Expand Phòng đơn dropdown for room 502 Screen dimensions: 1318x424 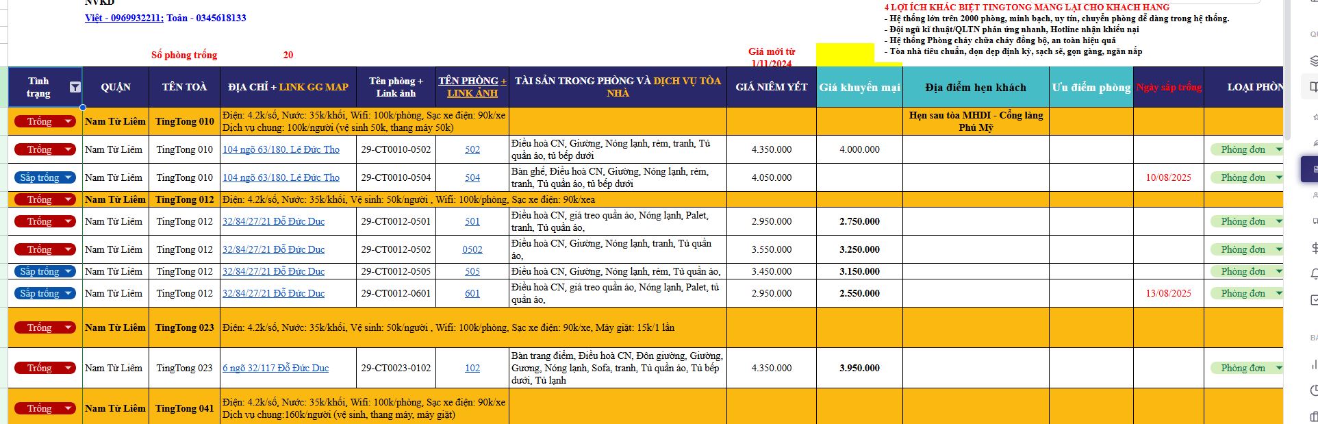(1278, 149)
